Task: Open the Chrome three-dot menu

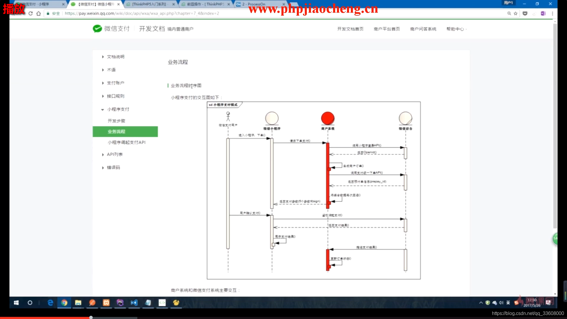Action: tap(552, 13)
